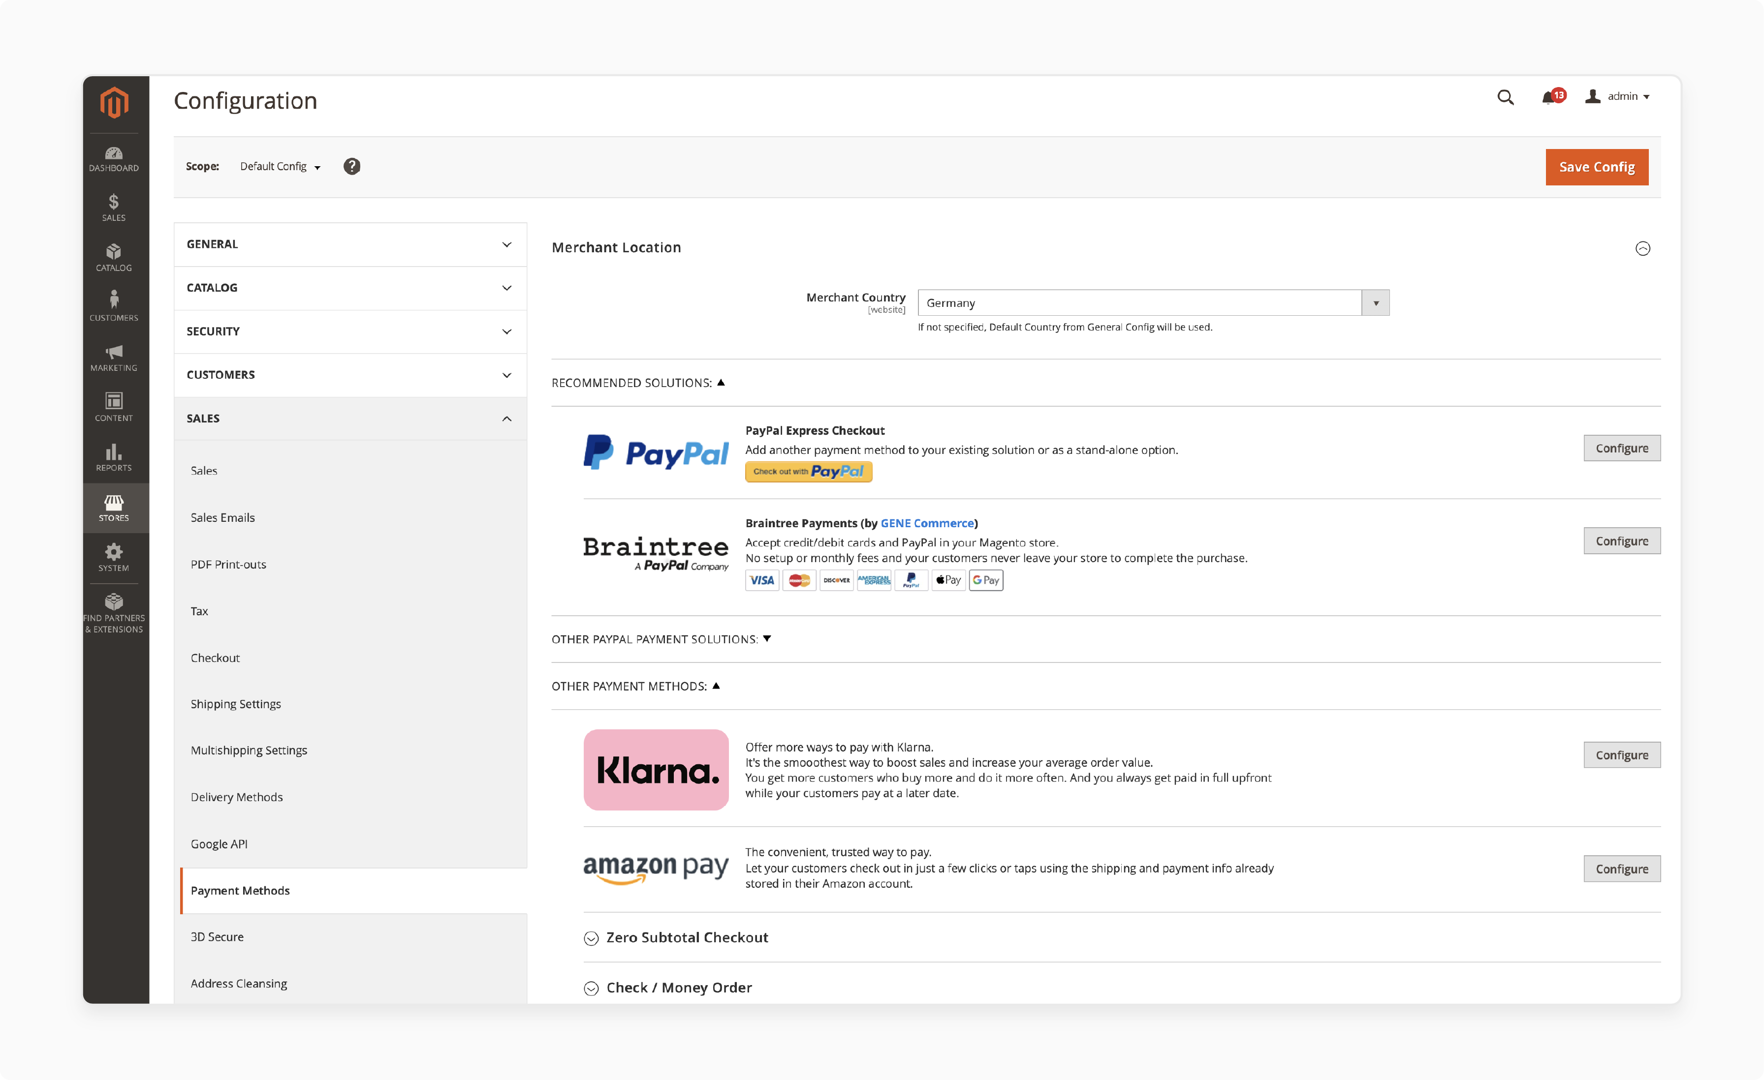Collapse Other Payment Methods group

click(x=635, y=686)
